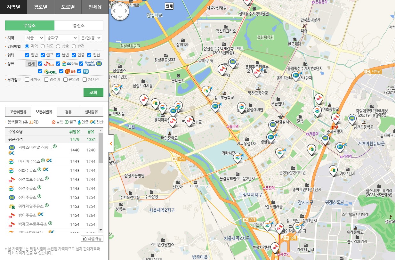Screen dimensions: 395x260
Task: Open the GS marker at 가락시장
Action: coord(238,158)
